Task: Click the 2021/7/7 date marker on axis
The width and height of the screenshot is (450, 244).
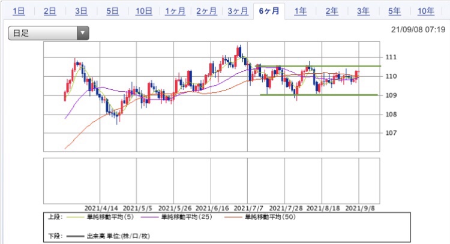Action: [248, 208]
